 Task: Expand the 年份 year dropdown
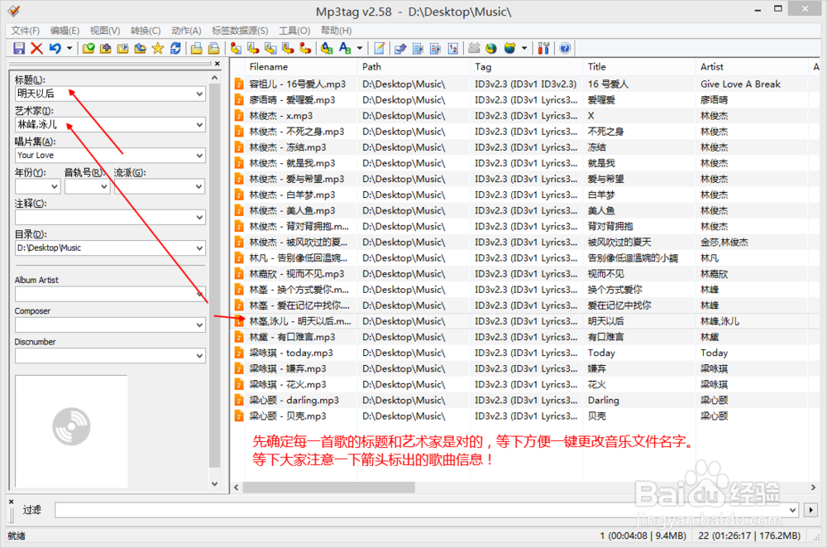click(55, 186)
